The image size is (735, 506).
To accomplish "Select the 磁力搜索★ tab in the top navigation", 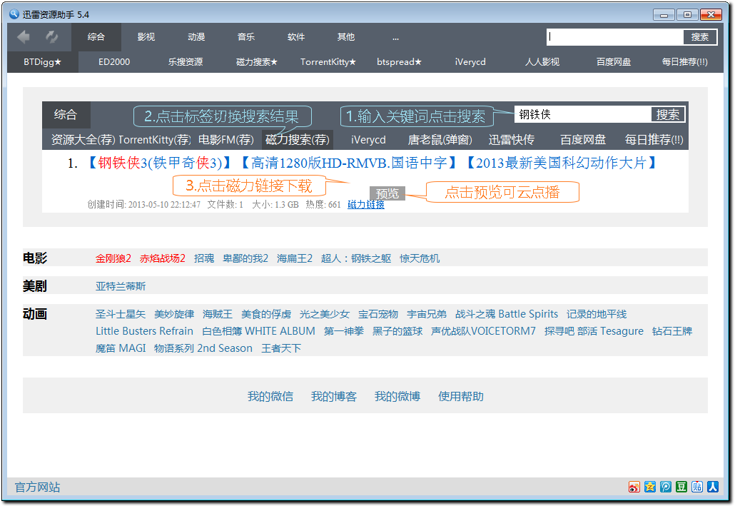I will (257, 62).
